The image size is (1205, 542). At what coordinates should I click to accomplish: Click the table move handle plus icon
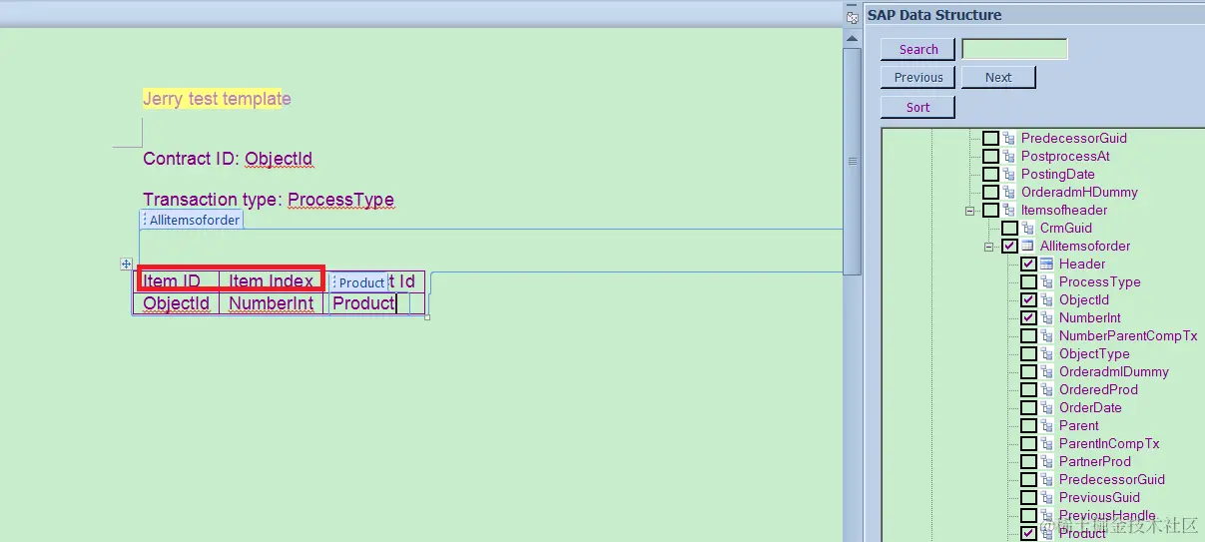pyautogui.click(x=126, y=264)
